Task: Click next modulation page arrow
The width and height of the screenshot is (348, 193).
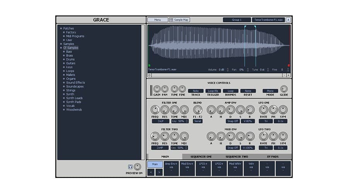Action: coord(159,172)
